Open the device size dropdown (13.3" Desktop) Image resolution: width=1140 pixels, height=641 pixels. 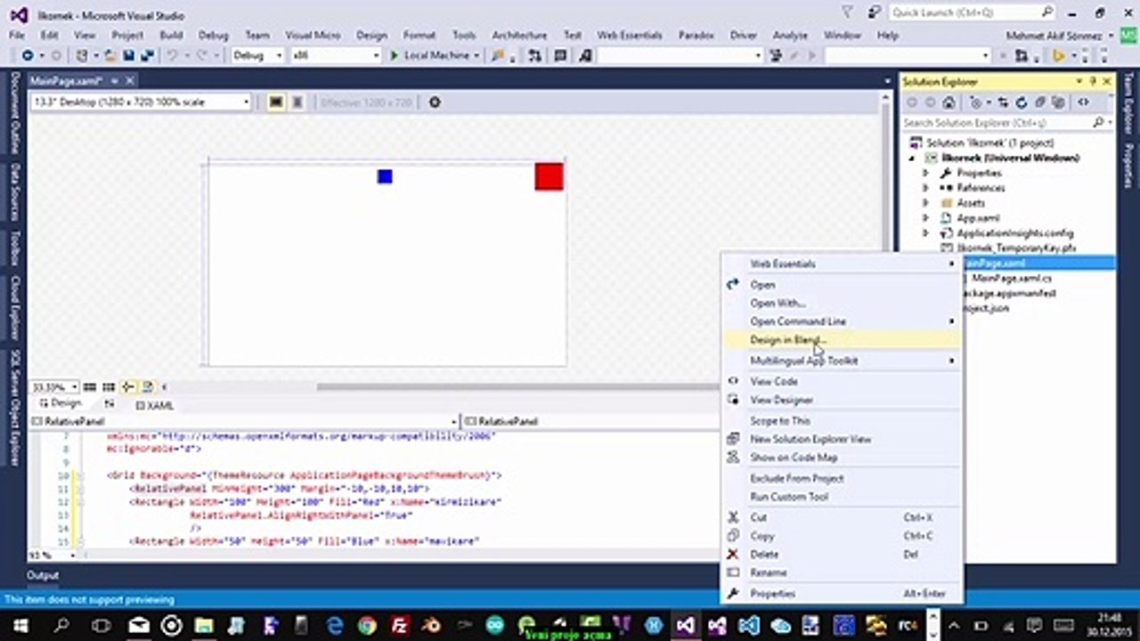pos(141,102)
